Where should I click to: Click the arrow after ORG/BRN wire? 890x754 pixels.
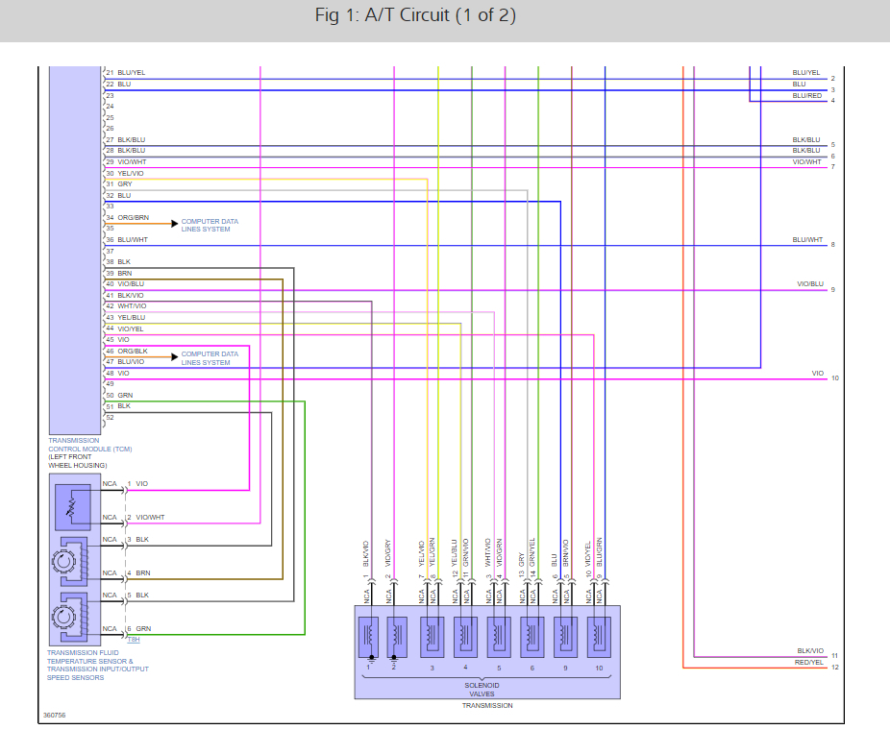[x=175, y=224]
